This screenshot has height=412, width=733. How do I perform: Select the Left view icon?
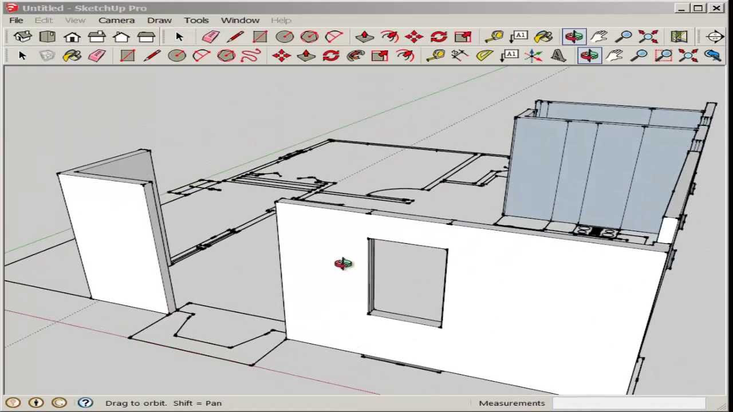(146, 37)
